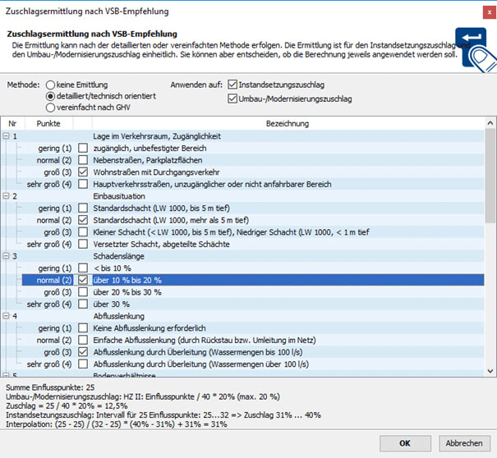Uncheck 'Standardschacht (LW 1000, mehr als 5 m tief)' checkbox
497x458 pixels.
point(83,220)
